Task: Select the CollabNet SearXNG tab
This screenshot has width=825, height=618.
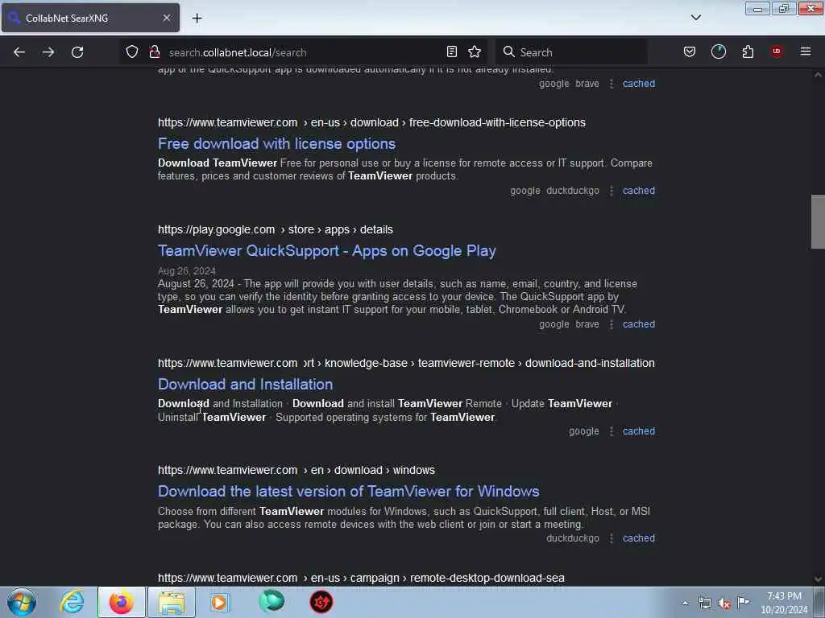Action: pyautogui.click(x=90, y=18)
